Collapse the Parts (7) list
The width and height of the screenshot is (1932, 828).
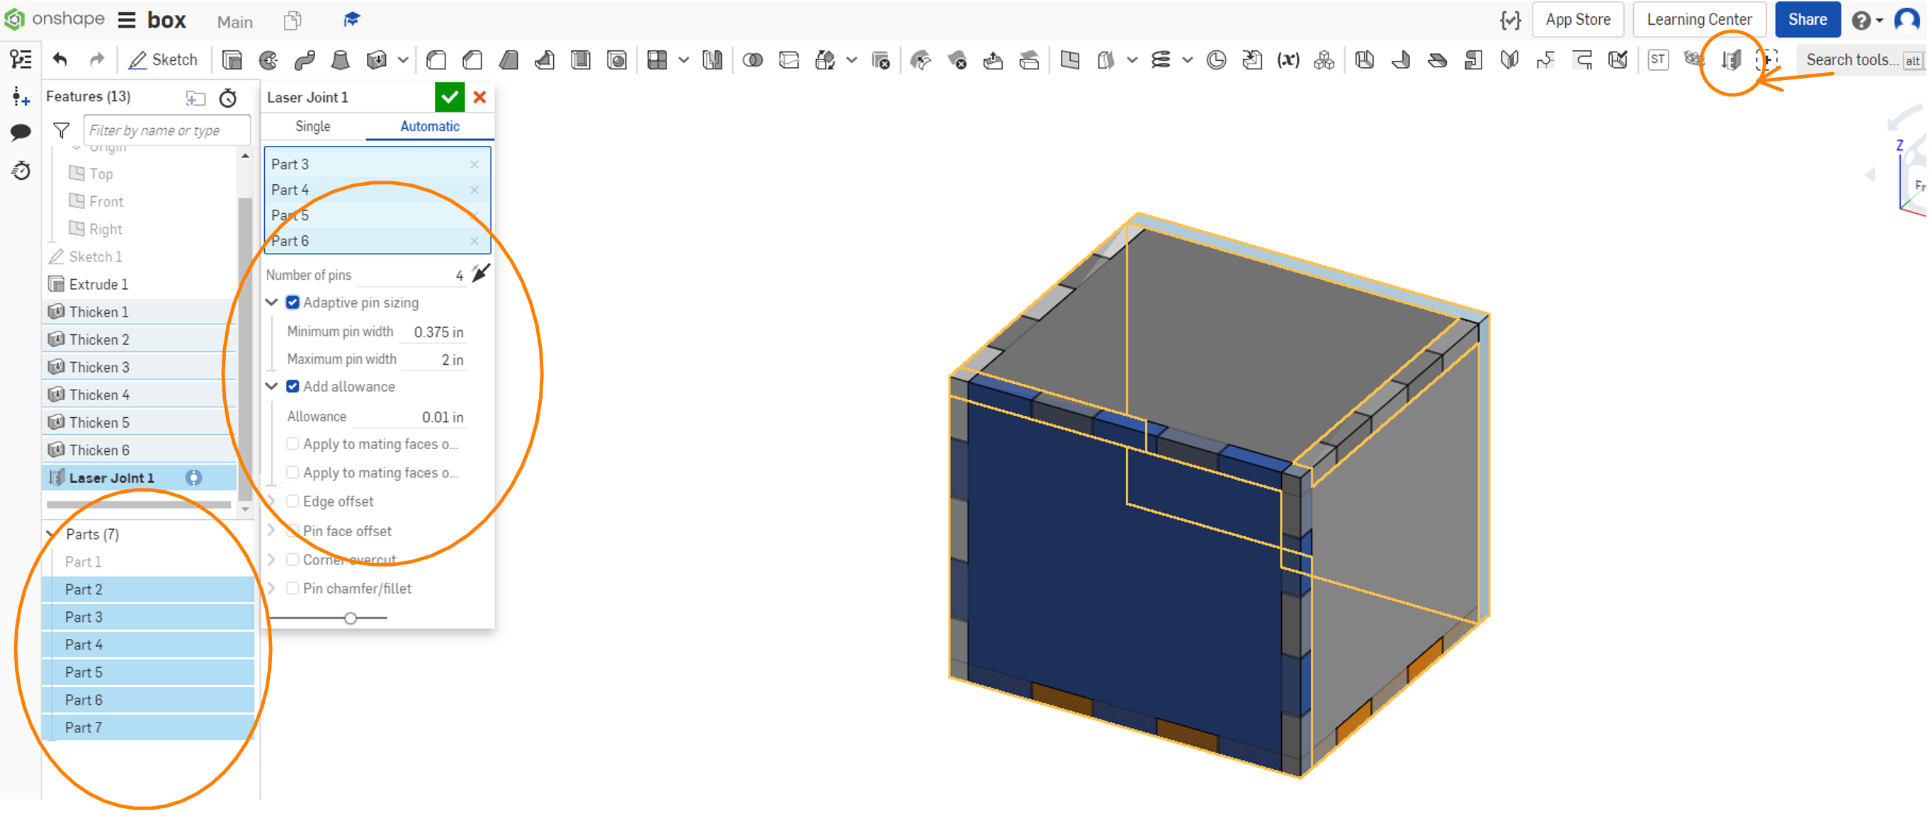coord(52,534)
